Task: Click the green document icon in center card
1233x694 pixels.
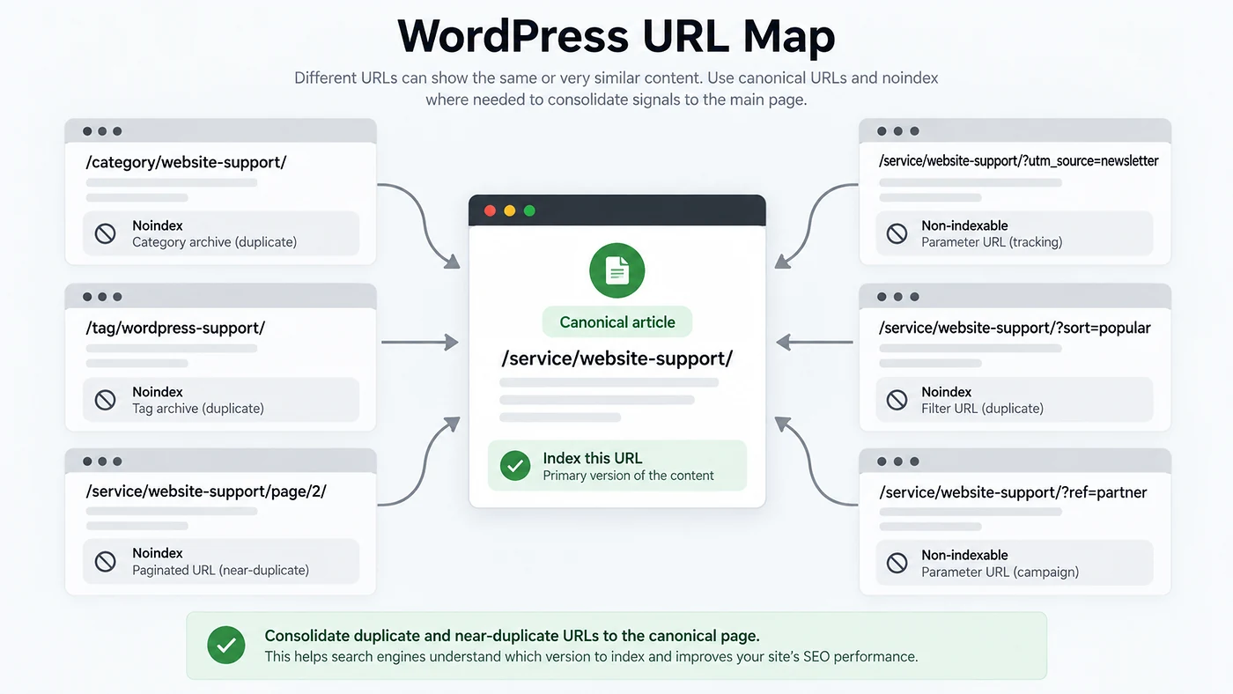Action: (616, 270)
